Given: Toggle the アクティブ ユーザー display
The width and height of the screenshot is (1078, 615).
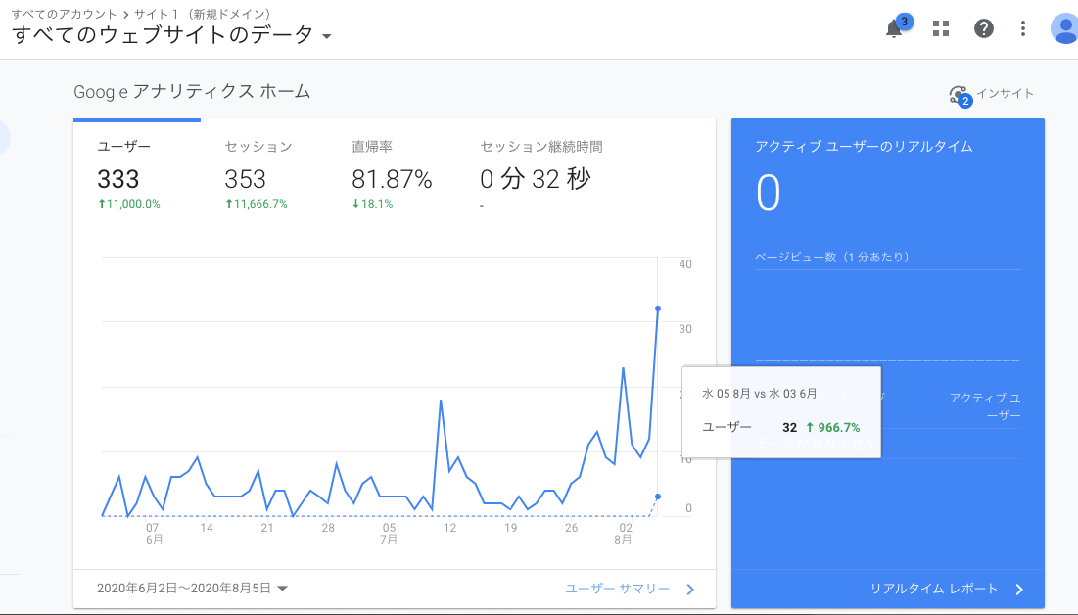Looking at the screenshot, I should 984,406.
